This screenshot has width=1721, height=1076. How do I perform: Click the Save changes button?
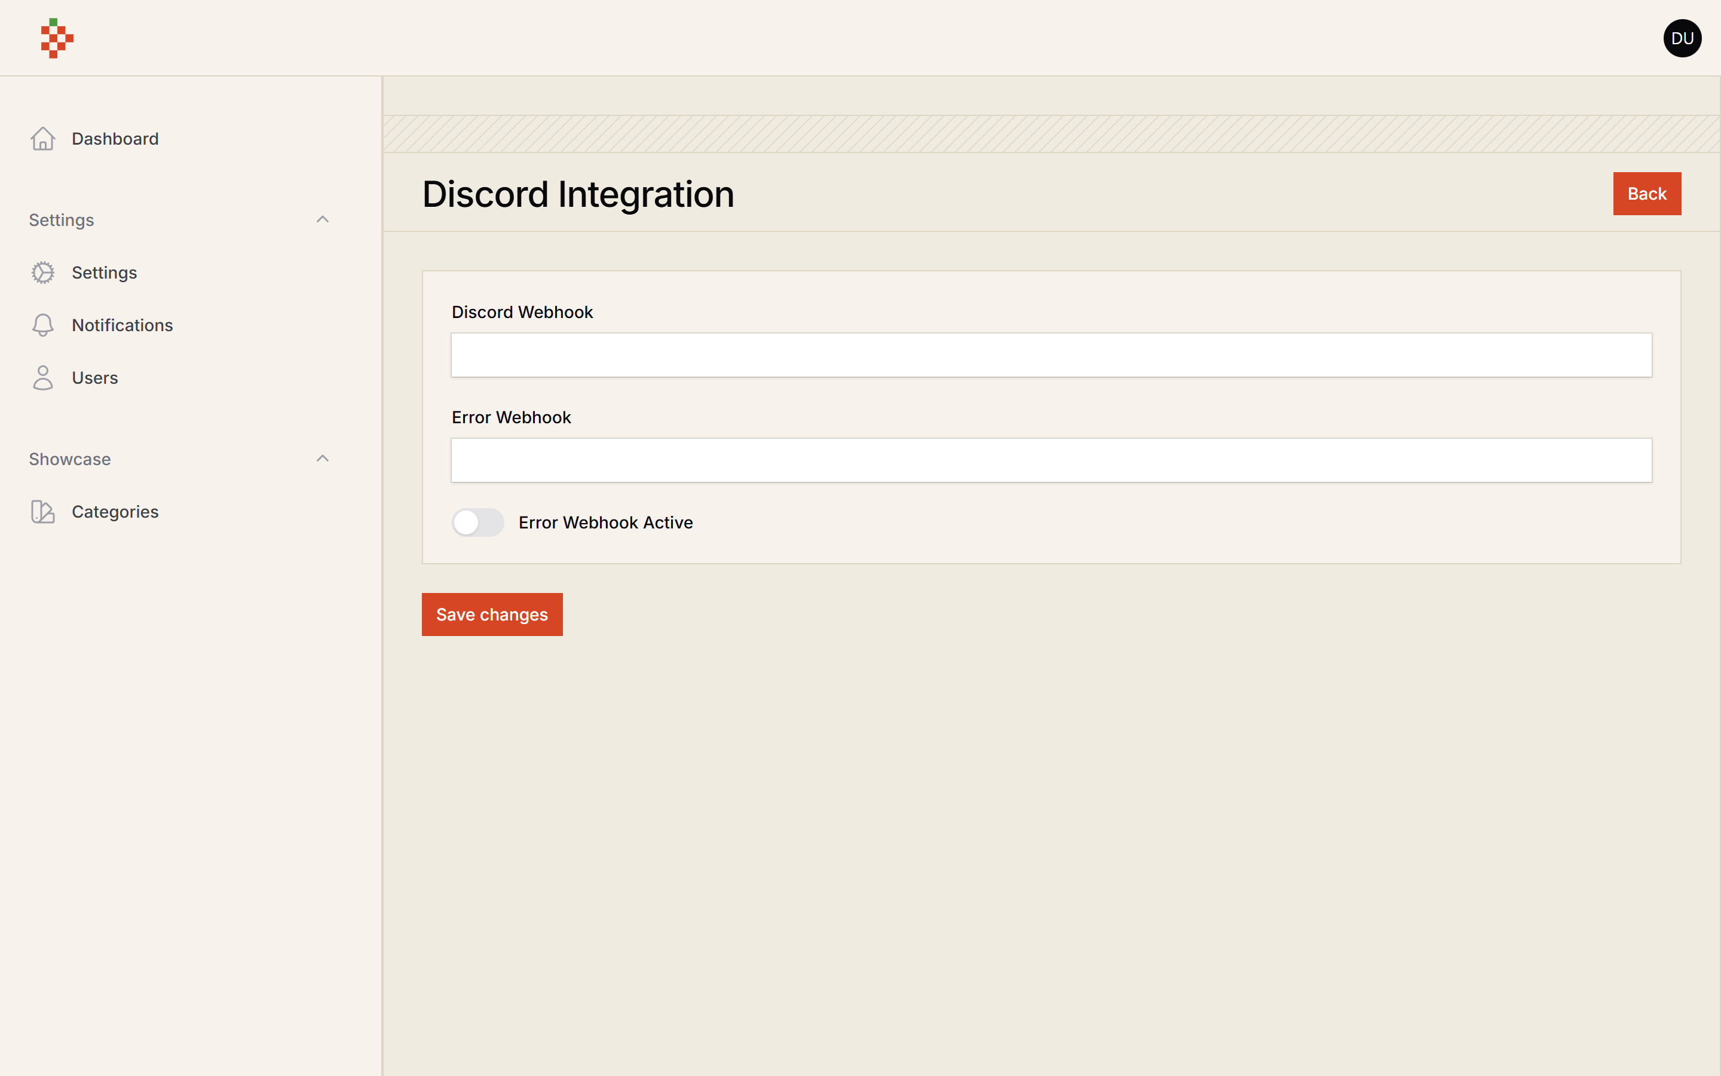pos(492,614)
